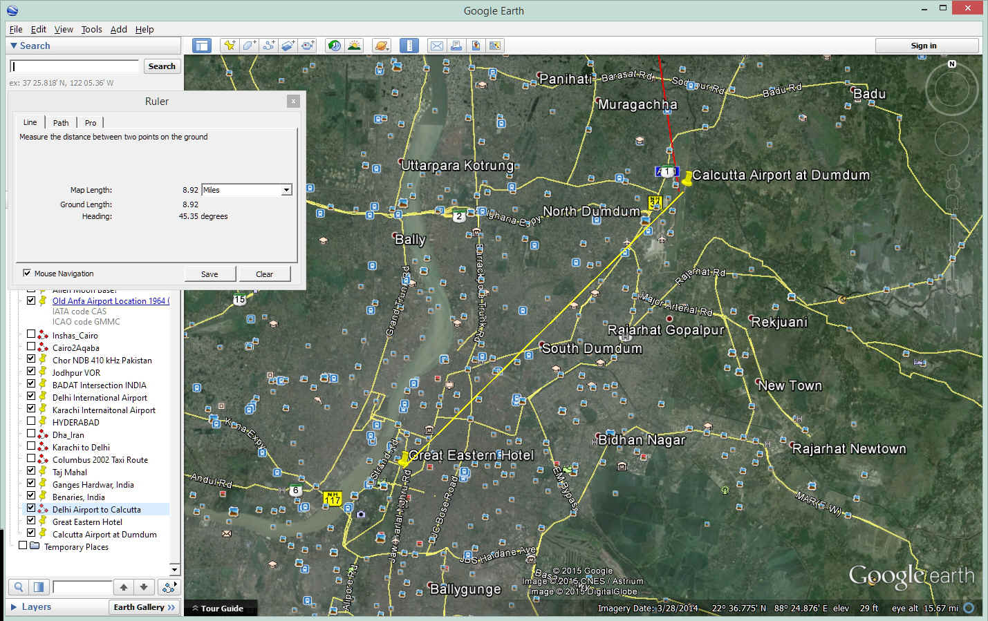Switch to the Path tab in Ruler
Viewport: 988px width, 621px height.
point(61,123)
